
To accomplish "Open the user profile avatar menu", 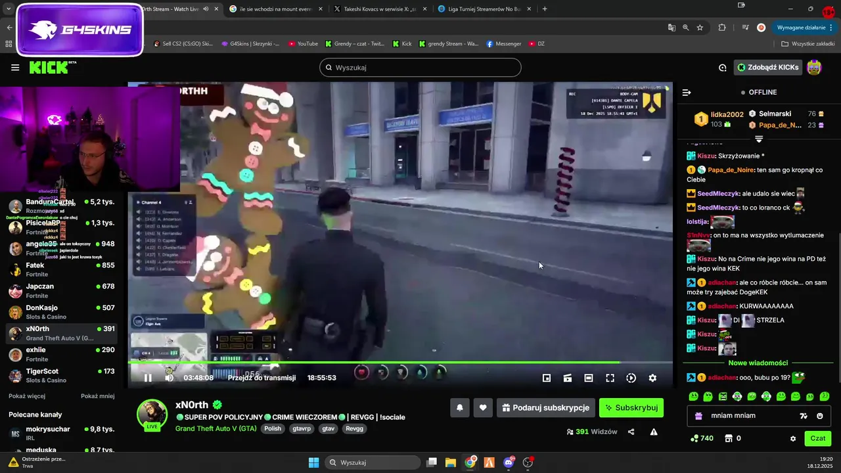I will click(814, 67).
